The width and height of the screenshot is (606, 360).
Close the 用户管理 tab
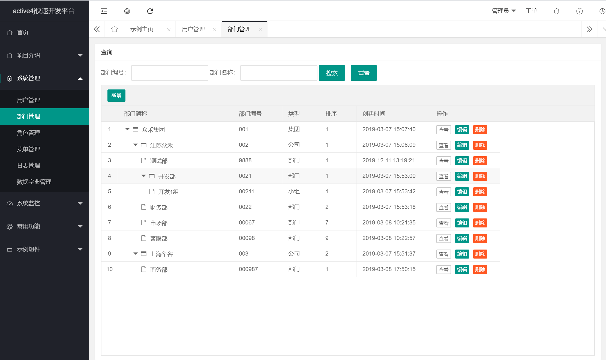(215, 30)
